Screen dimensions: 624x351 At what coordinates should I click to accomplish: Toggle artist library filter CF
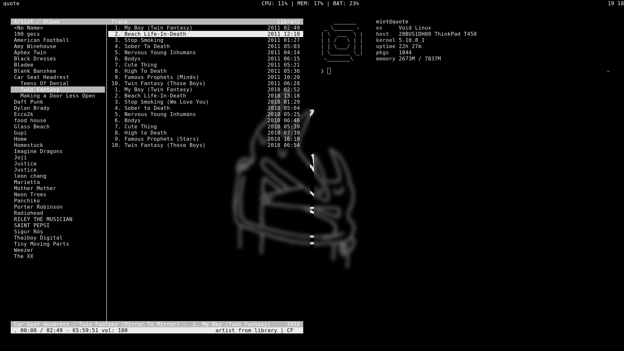[290, 331]
